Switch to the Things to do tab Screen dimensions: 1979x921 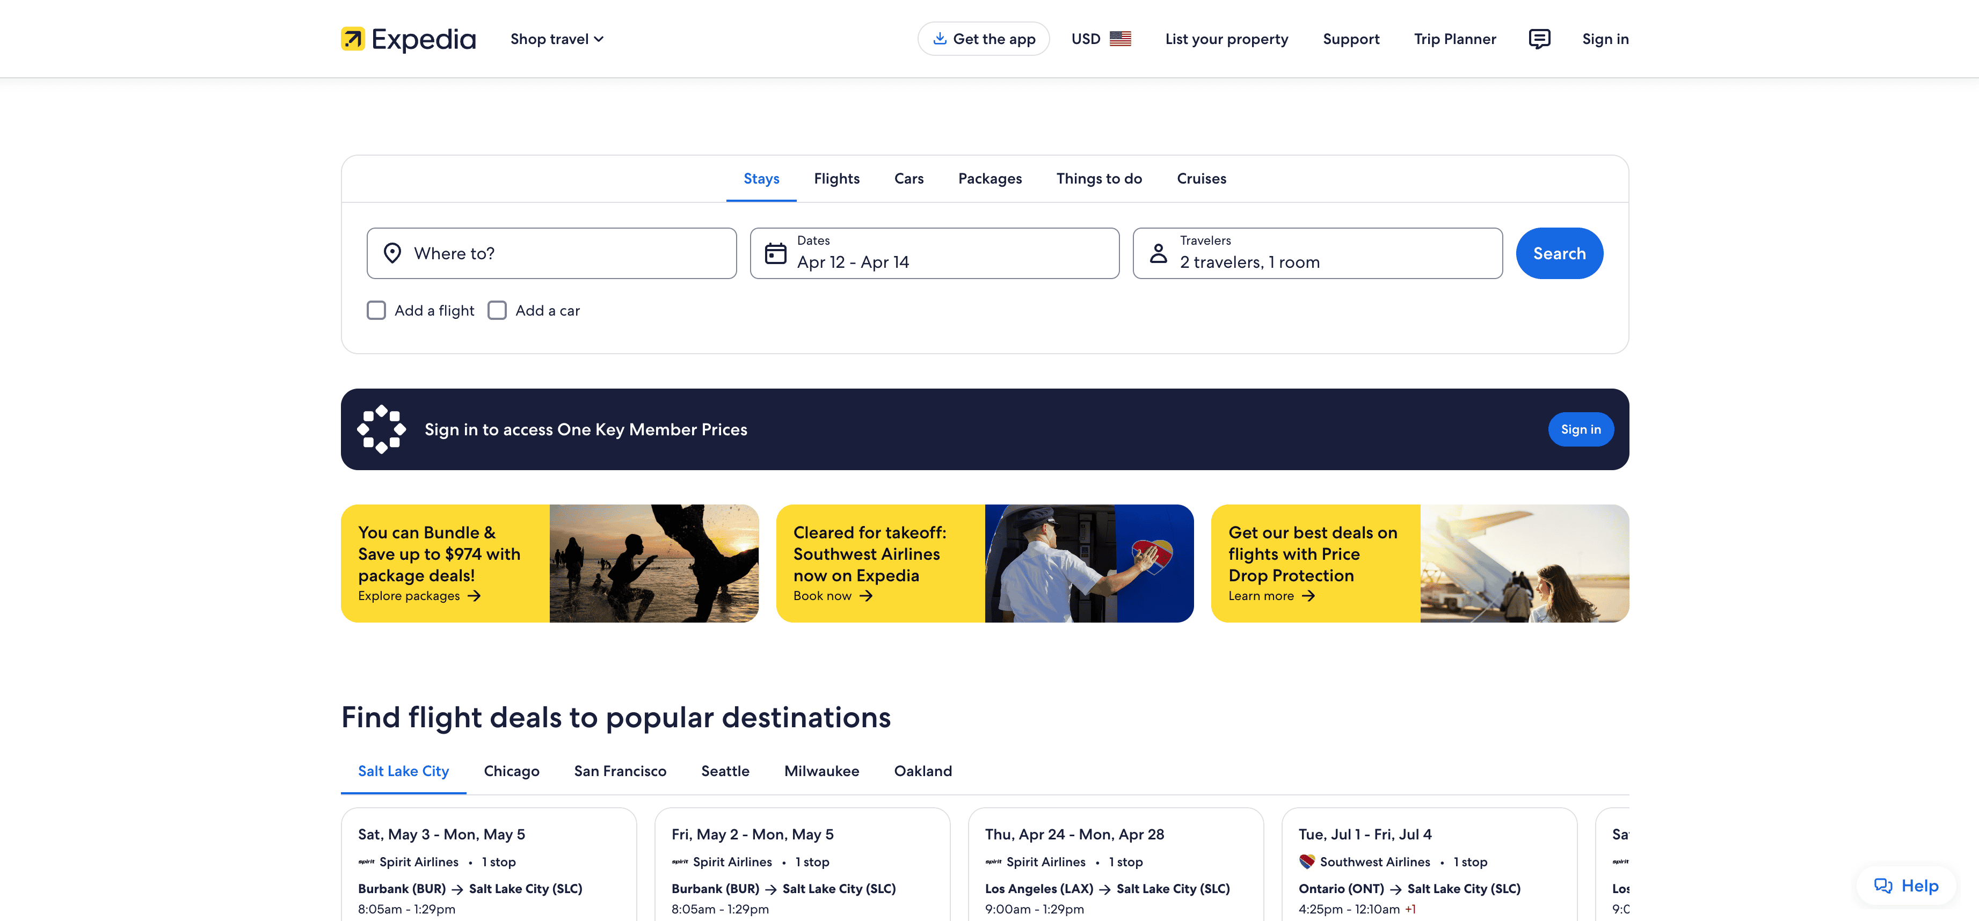(x=1098, y=178)
